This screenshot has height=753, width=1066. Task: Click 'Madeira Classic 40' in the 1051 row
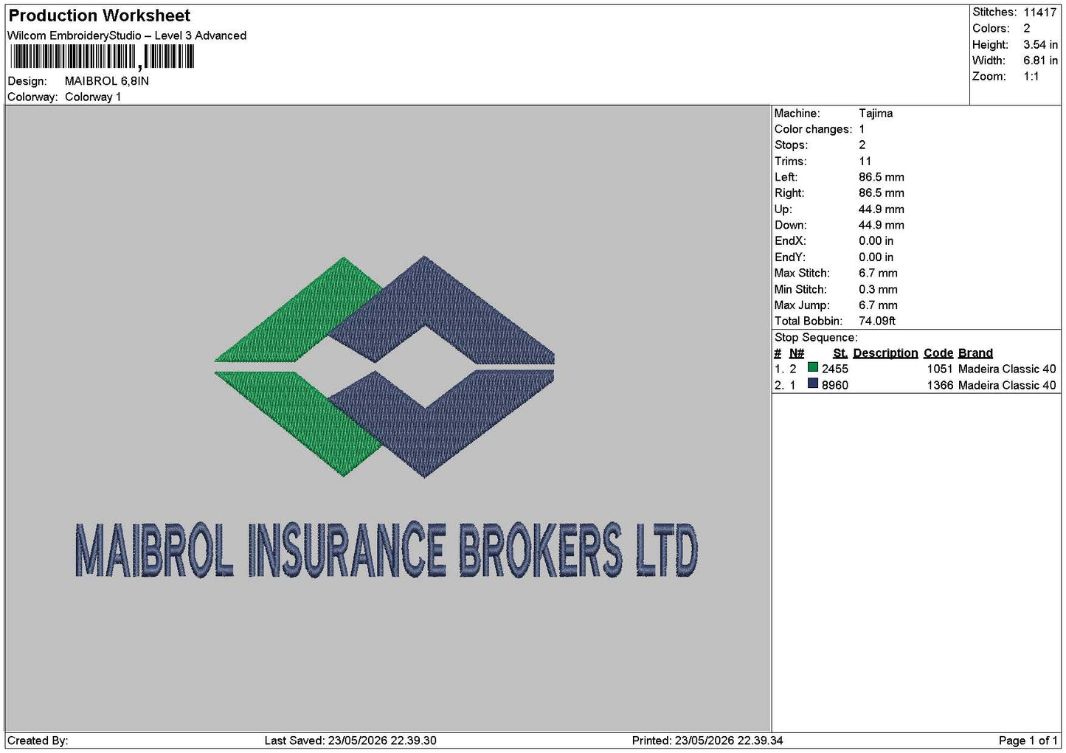pyautogui.click(x=1007, y=369)
